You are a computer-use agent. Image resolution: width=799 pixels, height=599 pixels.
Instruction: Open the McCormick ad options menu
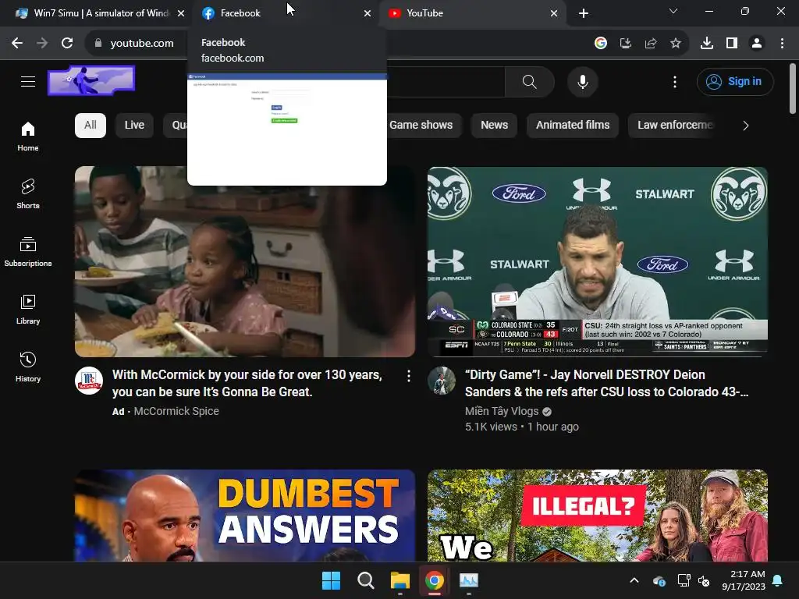[x=409, y=376]
